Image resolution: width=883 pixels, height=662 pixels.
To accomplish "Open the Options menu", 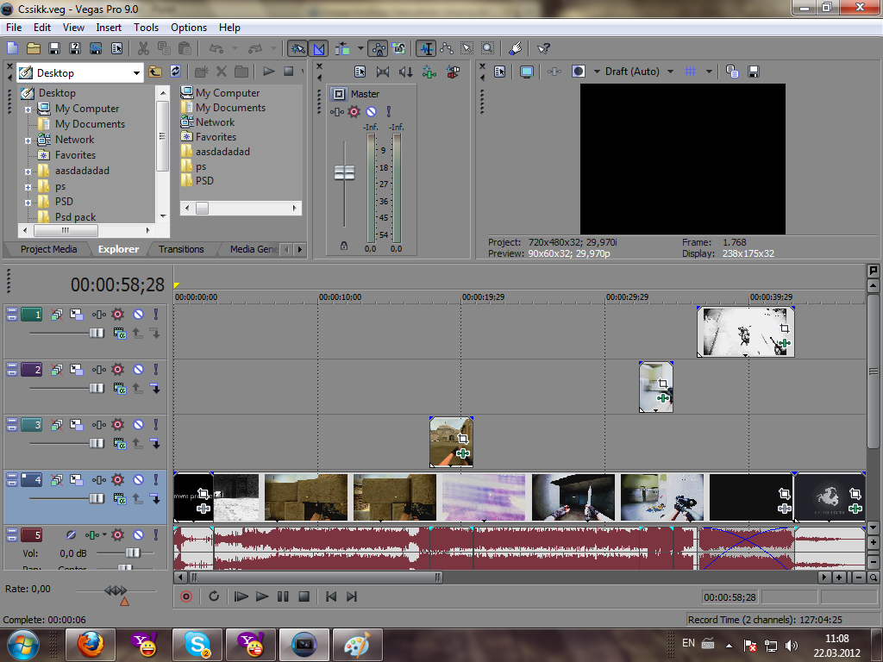I will [x=189, y=27].
